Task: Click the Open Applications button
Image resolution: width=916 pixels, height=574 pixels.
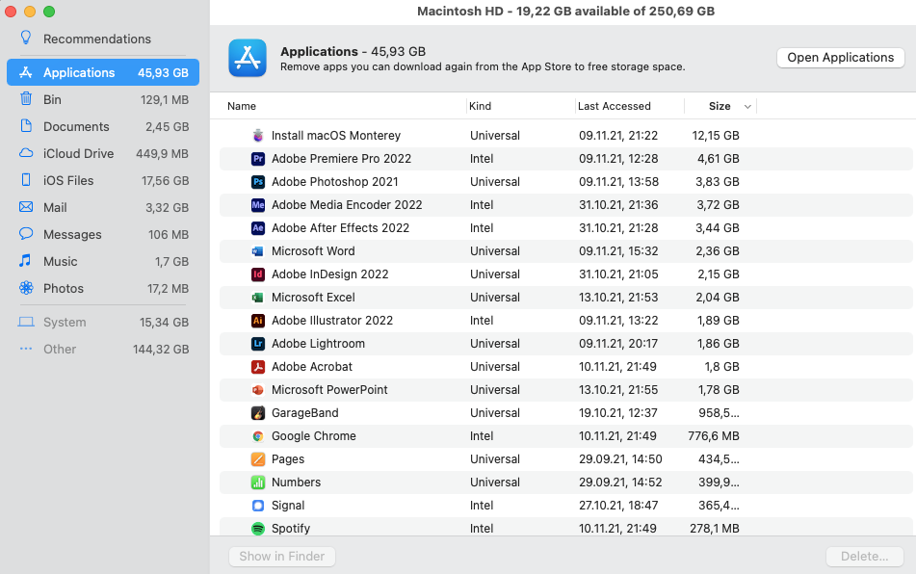Action: [841, 57]
